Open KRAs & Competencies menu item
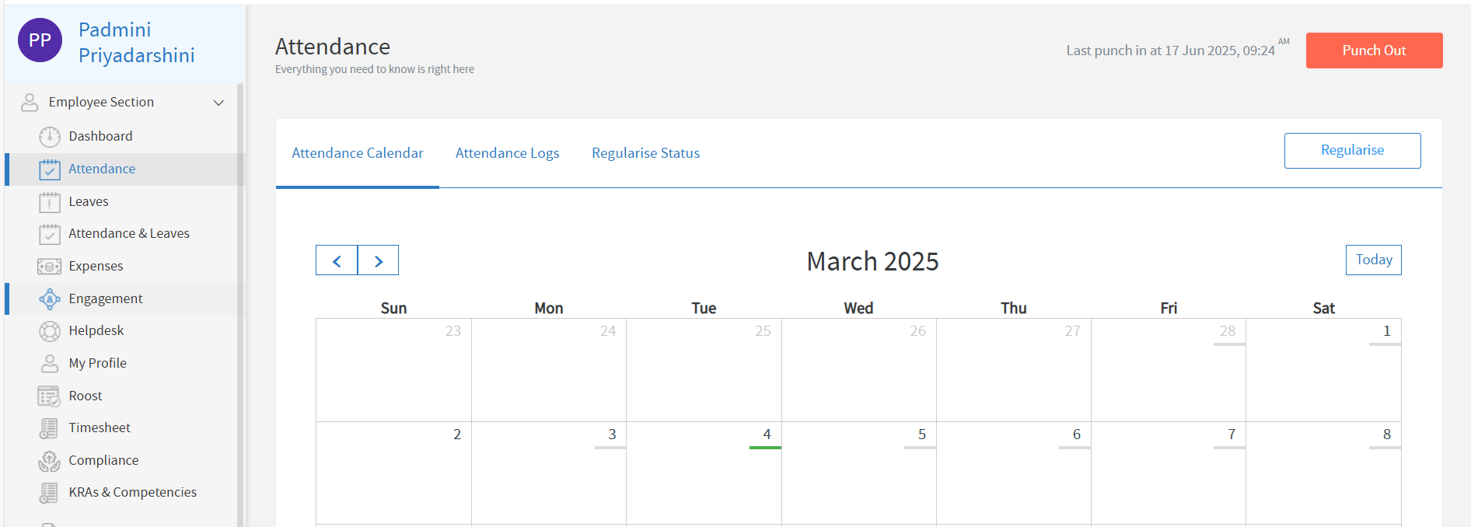This screenshot has width=1471, height=527. pyautogui.click(x=132, y=493)
